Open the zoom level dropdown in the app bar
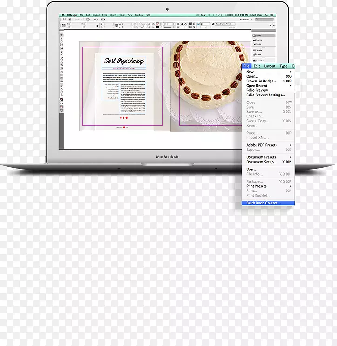This screenshot has height=346, width=337. click(78, 20)
